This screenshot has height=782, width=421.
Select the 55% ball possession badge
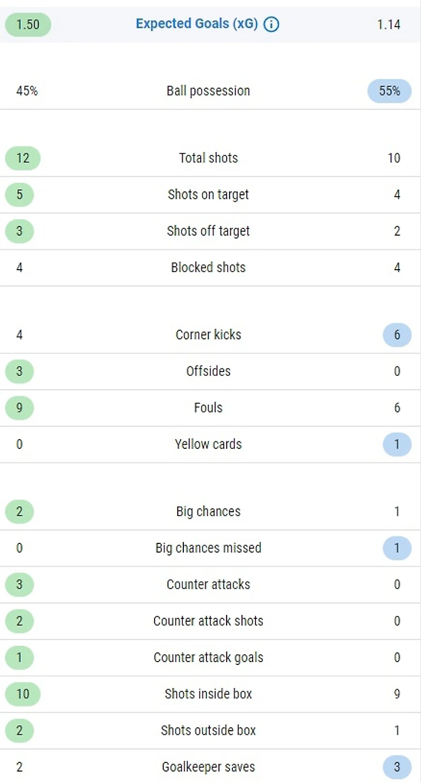tap(389, 90)
